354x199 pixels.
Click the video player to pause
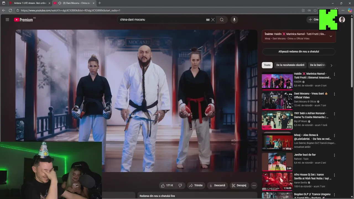(x=136, y=101)
